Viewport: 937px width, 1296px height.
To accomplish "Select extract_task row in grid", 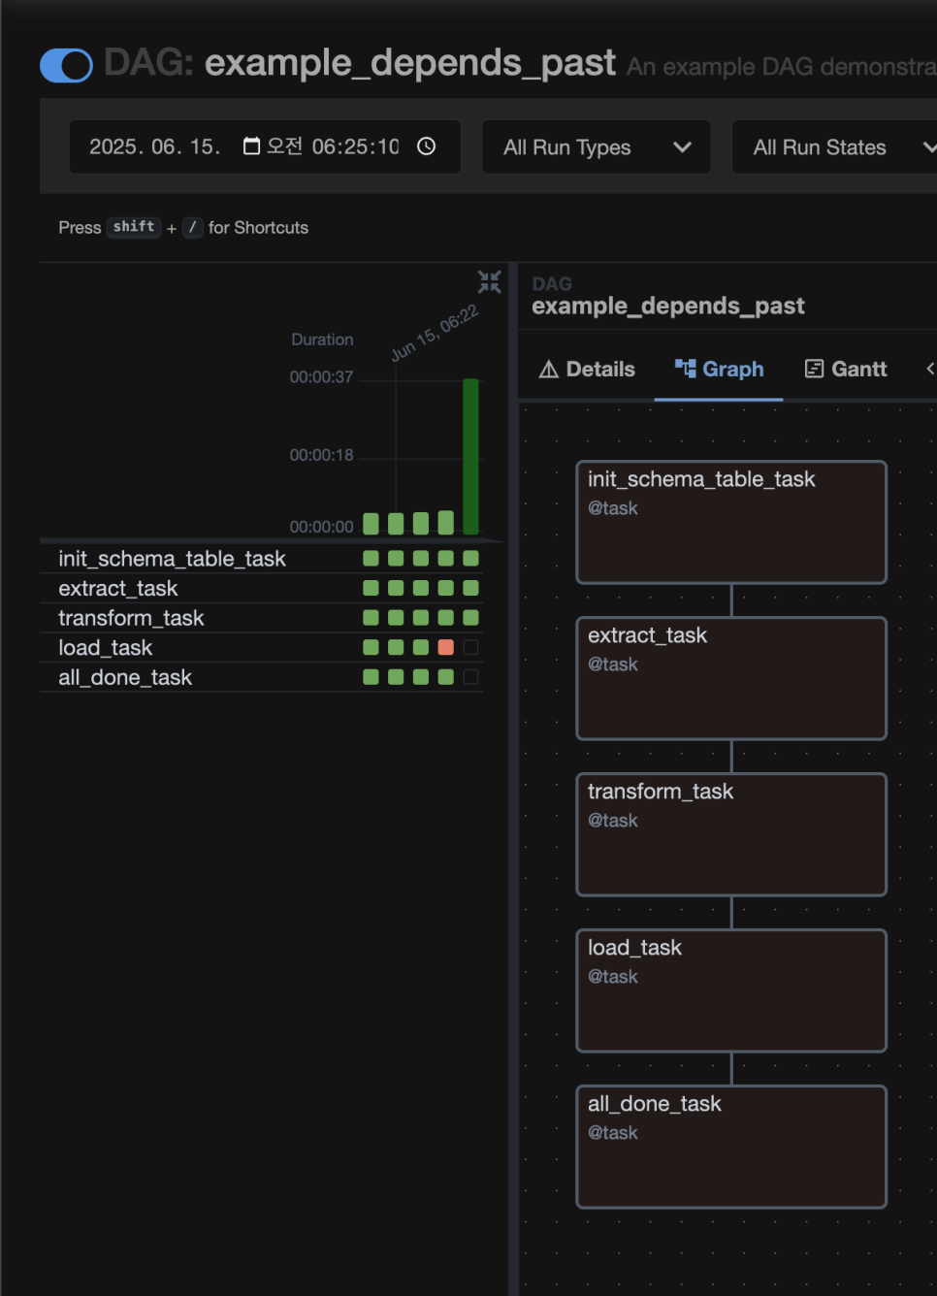I will 262,589.
